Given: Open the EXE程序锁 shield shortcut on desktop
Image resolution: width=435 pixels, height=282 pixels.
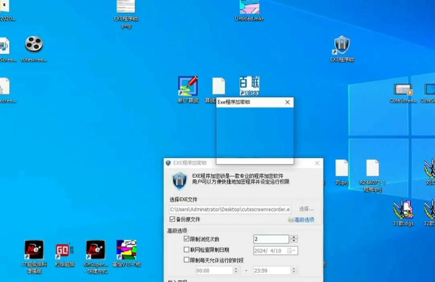Looking at the screenshot, I should [x=342, y=49].
